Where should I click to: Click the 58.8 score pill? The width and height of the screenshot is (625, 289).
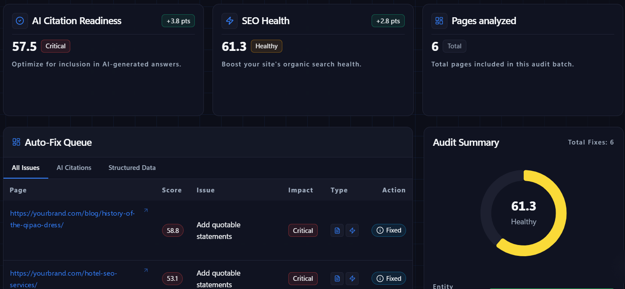(173, 230)
